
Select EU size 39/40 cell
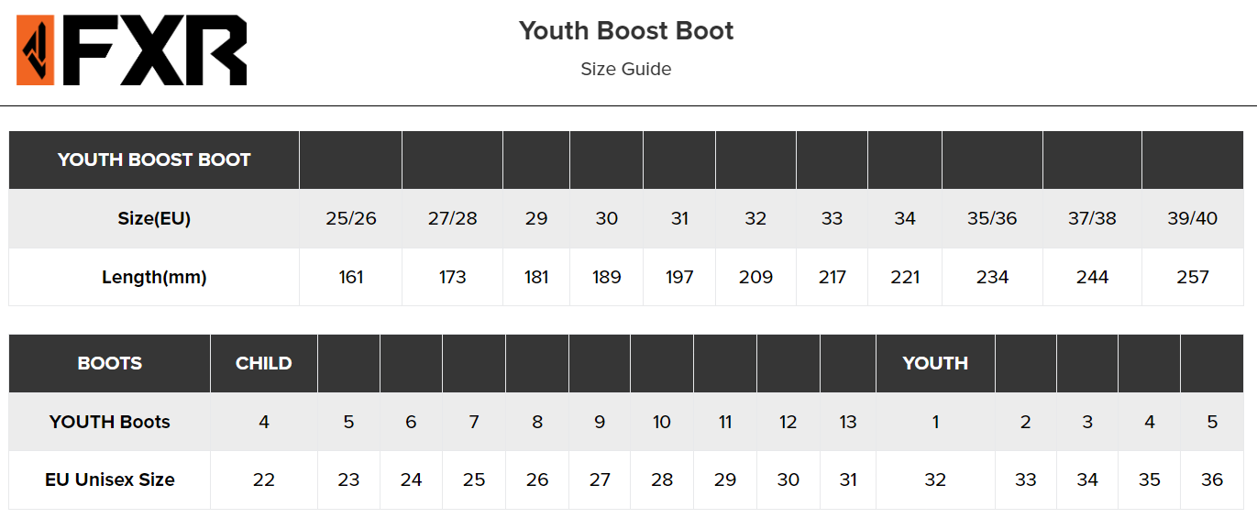coord(1193,218)
